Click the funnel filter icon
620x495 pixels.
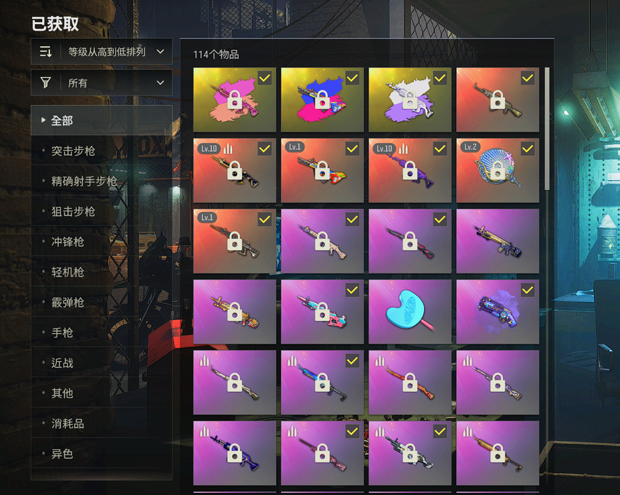point(45,82)
